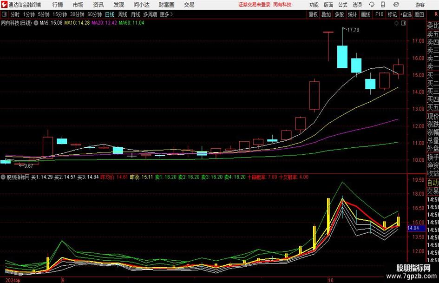The width and height of the screenshot is (439, 283).
Task: Open the 资讯 menu
Action: (x=98, y=5)
